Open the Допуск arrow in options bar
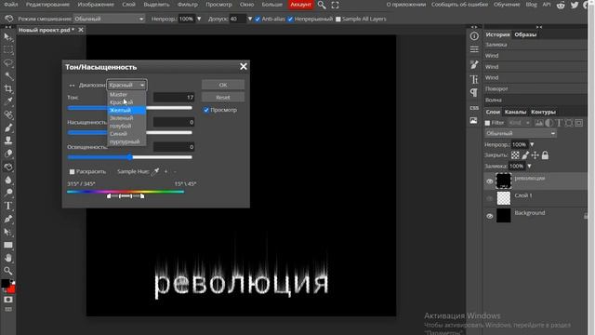The width and height of the screenshot is (595, 335). 250,19
